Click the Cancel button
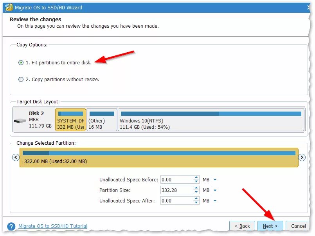Viewport: 315px width, 236px height. [298, 226]
